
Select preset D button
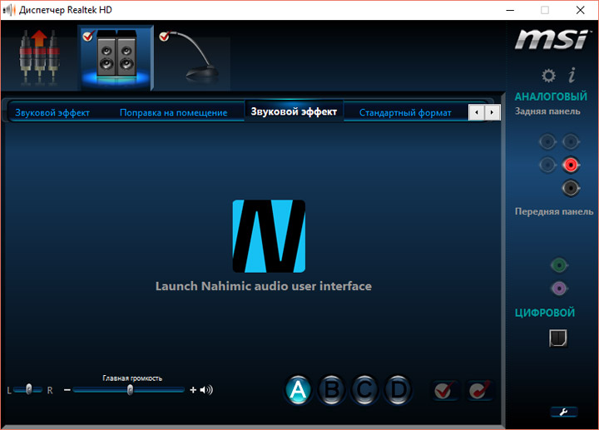(x=398, y=390)
